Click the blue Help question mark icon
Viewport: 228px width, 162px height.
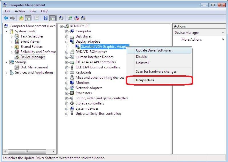[x=45, y=18]
